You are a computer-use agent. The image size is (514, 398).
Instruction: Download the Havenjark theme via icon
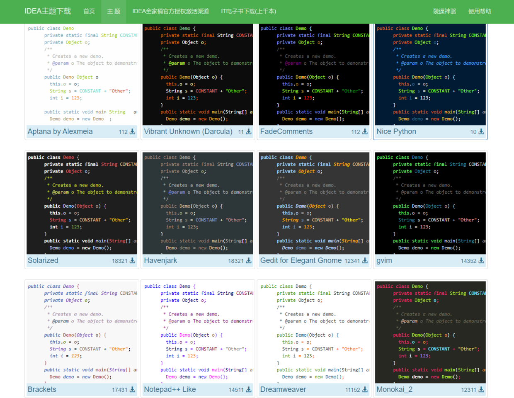click(x=249, y=261)
